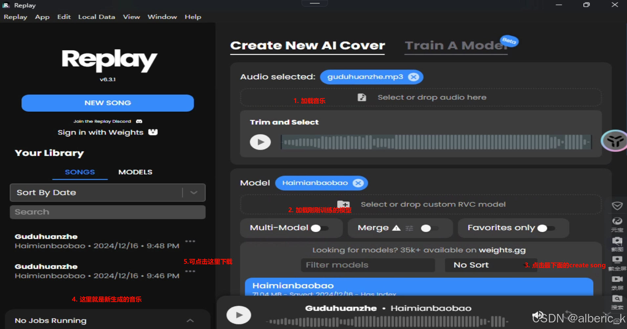The height and width of the screenshot is (329, 627).
Task: Open options menu for Guduhuanzhe 9:48 PM song
Action: click(x=190, y=241)
